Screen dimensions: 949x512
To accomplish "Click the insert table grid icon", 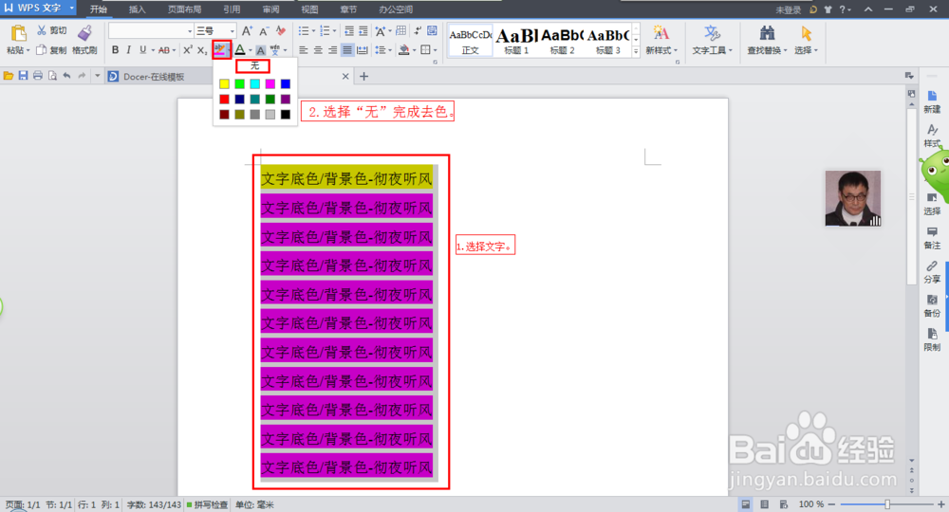I will [x=400, y=31].
